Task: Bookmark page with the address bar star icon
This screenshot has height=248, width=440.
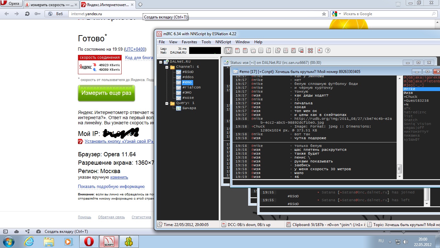Action: (x=324, y=14)
